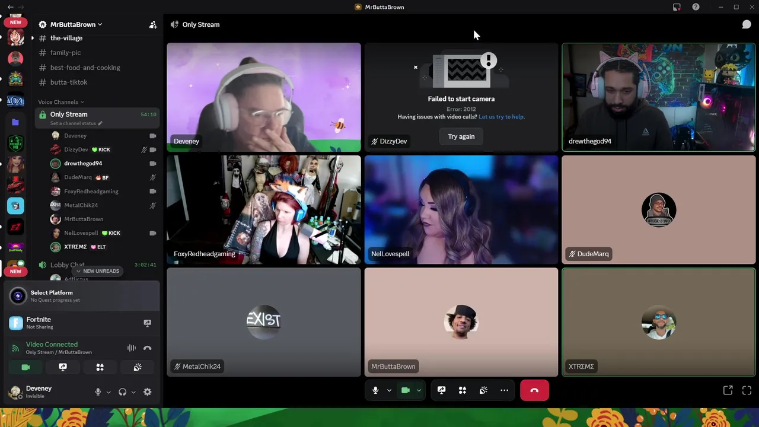Open inbox icon in title bar

click(x=677, y=7)
